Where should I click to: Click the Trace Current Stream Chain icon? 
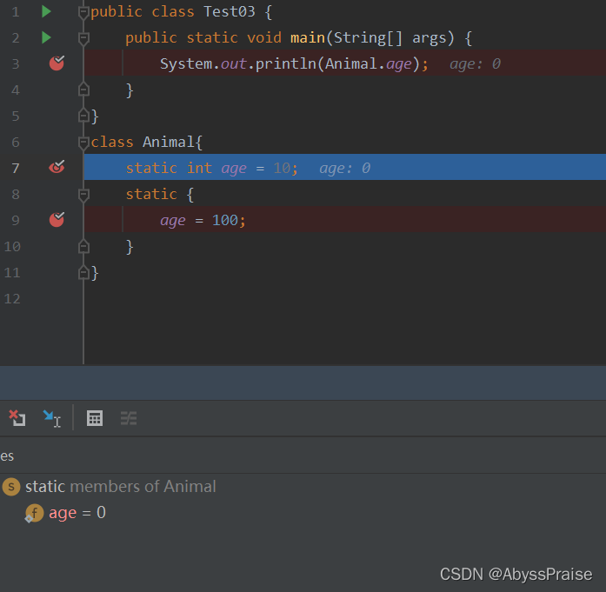click(129, 418)
